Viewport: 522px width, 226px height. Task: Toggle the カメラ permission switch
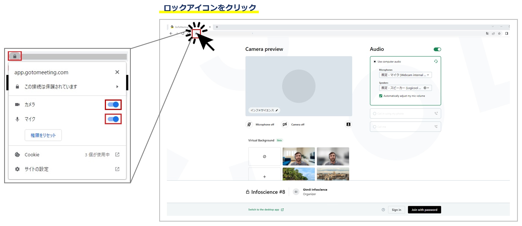[x=113, y=104]
